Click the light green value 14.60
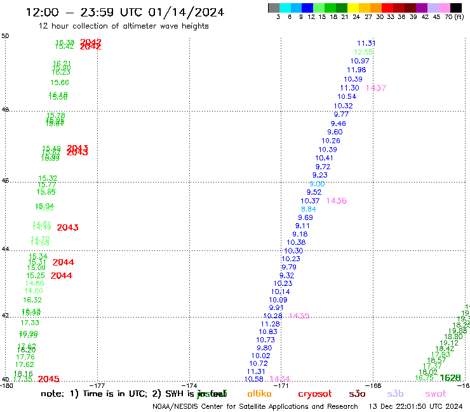The width and height of the screenshot is (470, 412). (34, 291)
